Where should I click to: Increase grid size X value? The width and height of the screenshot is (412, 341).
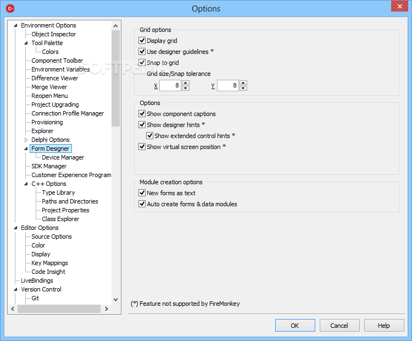(186, 83)
